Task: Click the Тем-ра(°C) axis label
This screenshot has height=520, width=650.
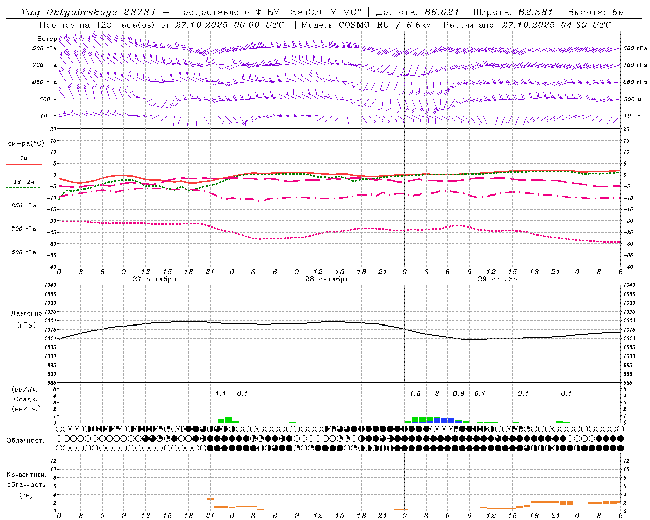Action: [24, 144]
